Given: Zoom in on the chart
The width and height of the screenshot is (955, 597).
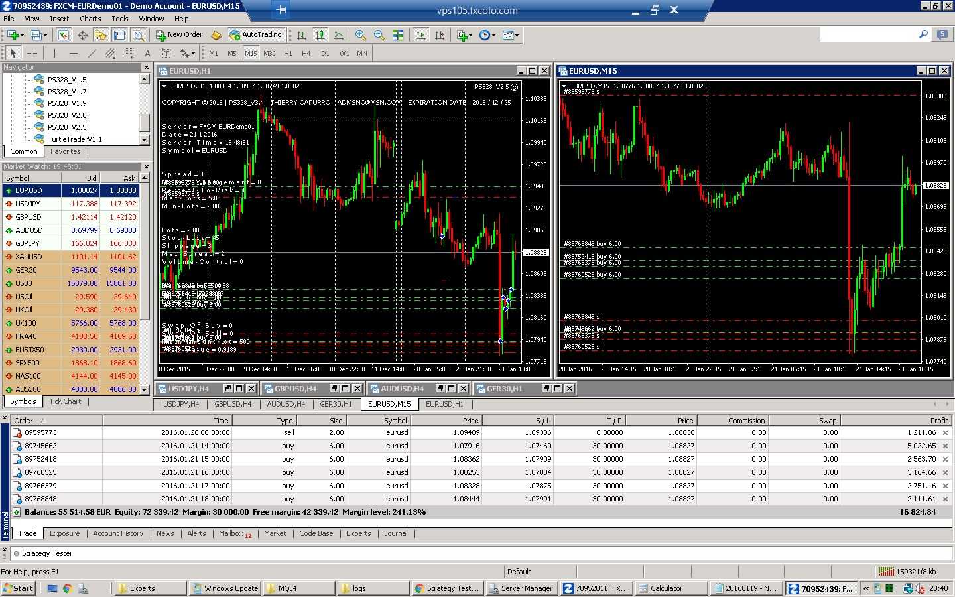Looking at the screenshot, I should (x=361, y=35).
